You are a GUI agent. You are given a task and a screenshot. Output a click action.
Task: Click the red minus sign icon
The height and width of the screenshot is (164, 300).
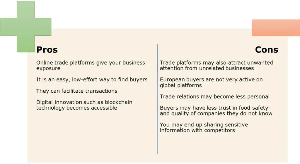point(276,28)
